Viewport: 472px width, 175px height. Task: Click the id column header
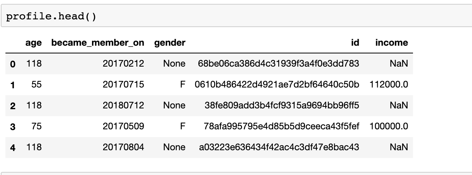pyautogui.click(x=355, y=43)
